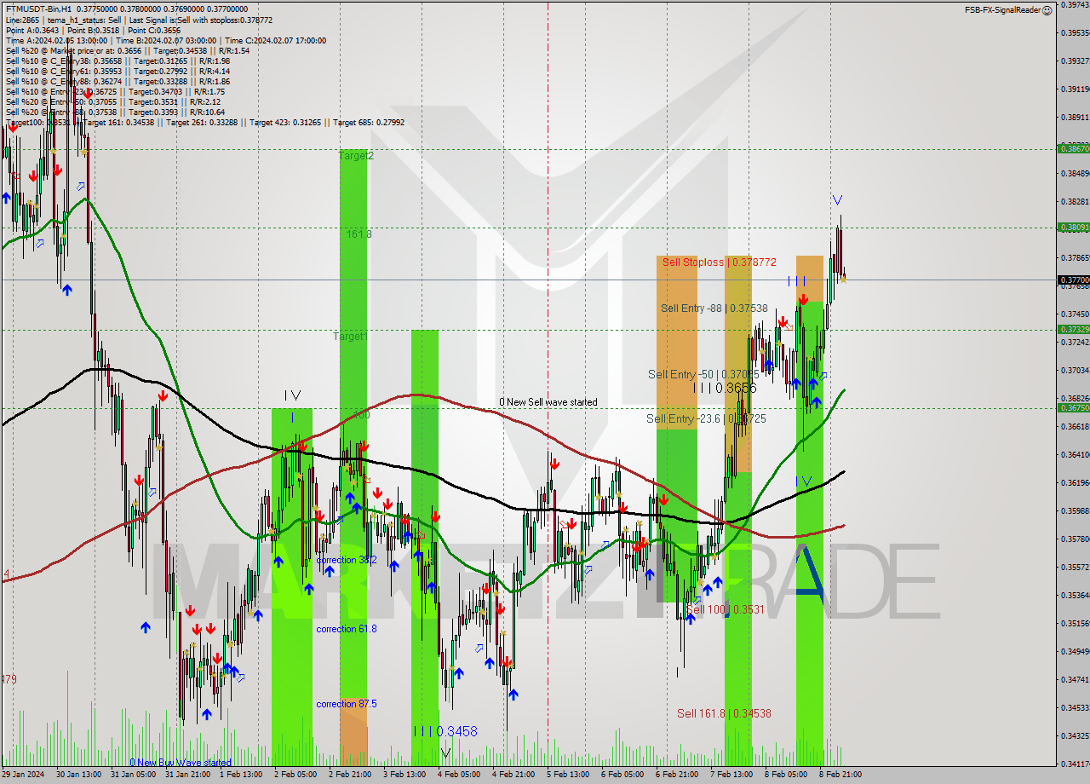Viewport: 1090px width, 784px height.
Task: Click the 'Sell %10 @ C_Entry88' line
Action: (x=118, y=81)
